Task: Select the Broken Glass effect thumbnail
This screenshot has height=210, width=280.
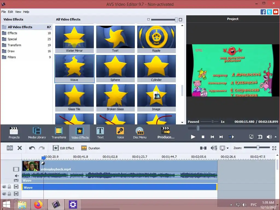Action: pyautogui.click(x=115, y=98)
